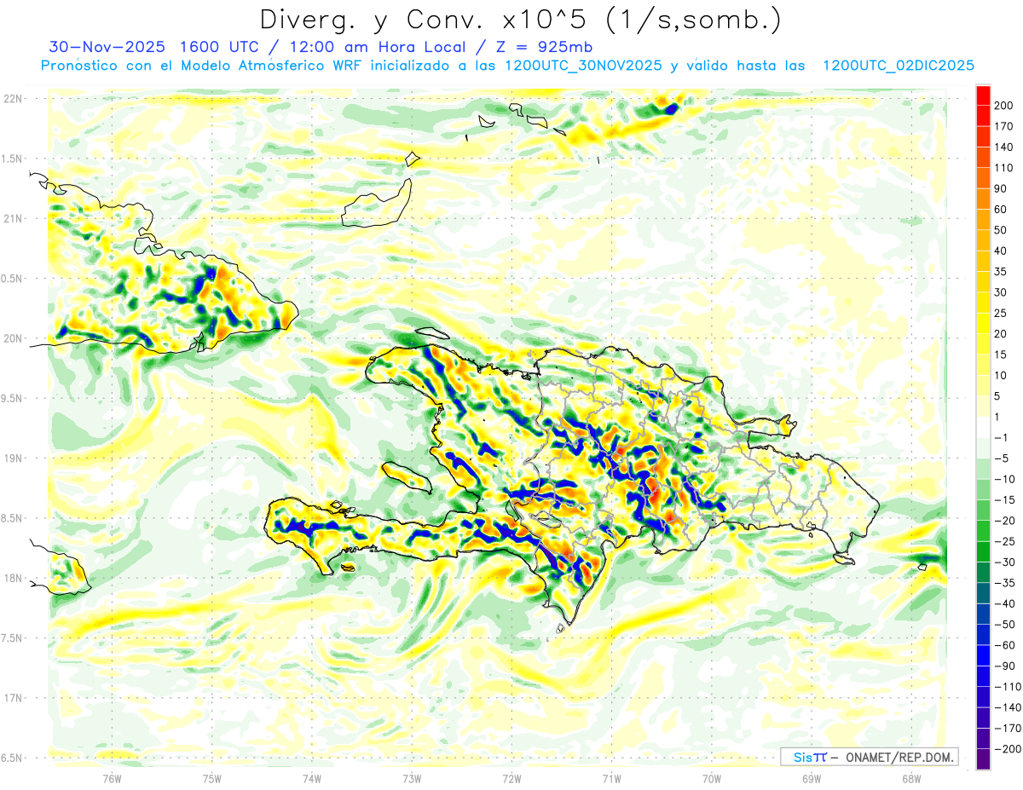Screen dimensions: 1023x790
Task: Click the -20 colorbar value
Action: coord(1006,521)
